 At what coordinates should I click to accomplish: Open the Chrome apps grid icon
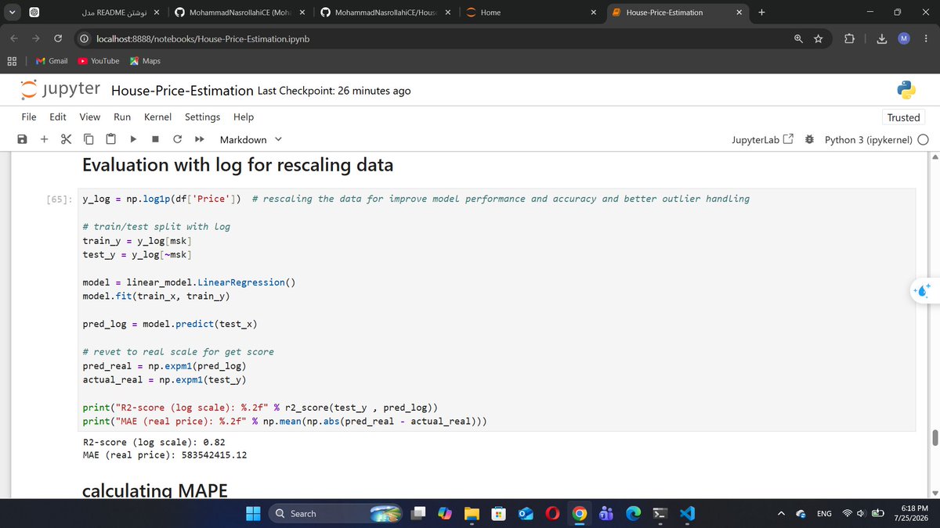tap(12, 61)
